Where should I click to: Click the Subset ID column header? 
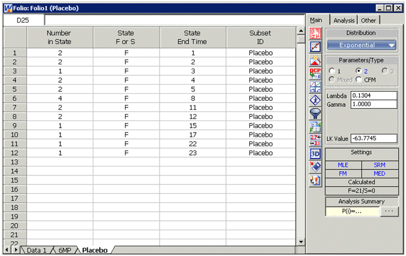(x=261, y=37)
